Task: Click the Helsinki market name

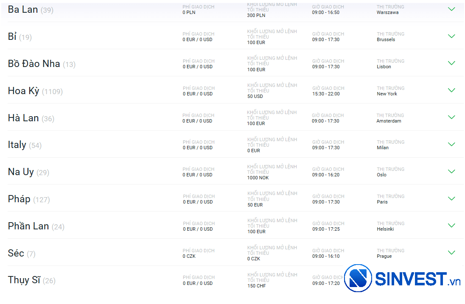Action: coord(385,229)
